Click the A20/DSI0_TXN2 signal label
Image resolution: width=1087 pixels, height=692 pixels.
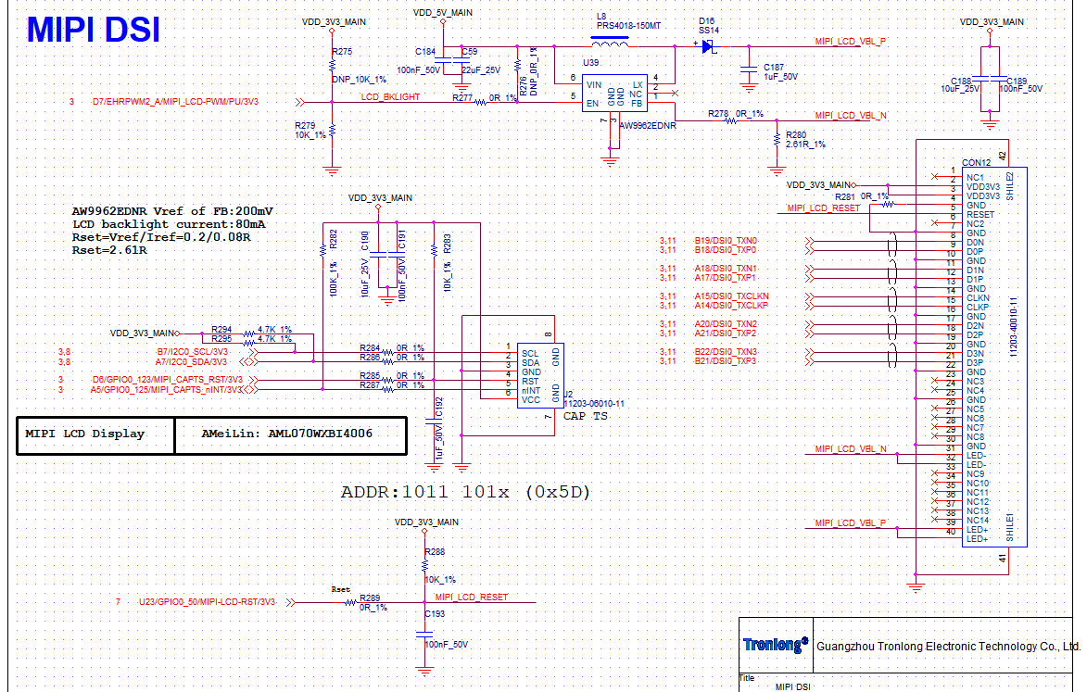pos(726,324)
